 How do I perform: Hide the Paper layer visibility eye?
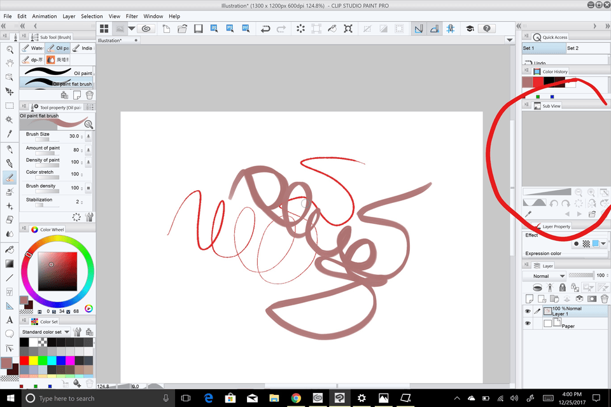(528, 324)
